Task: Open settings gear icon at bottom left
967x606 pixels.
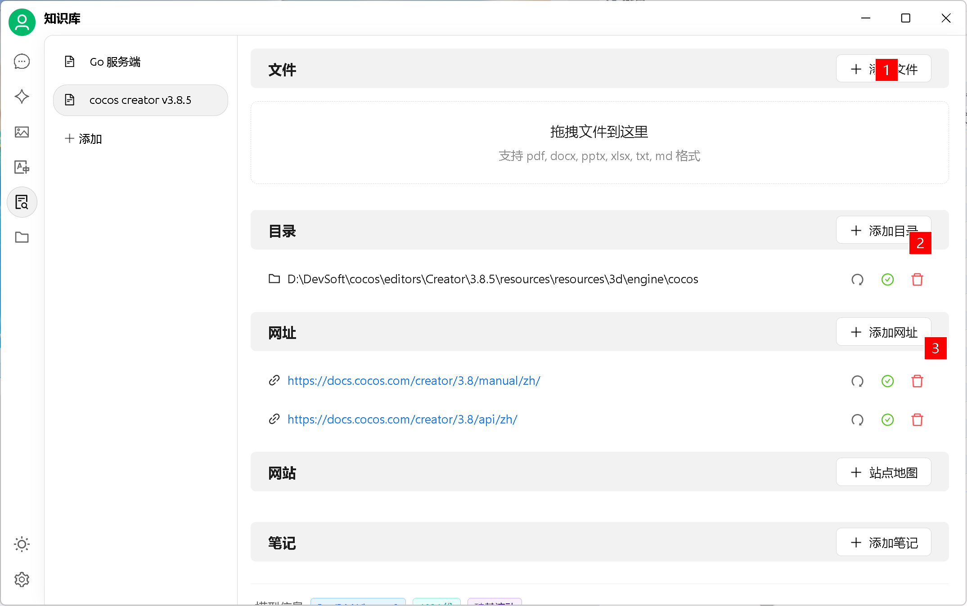Action: [x=22, y=579]
